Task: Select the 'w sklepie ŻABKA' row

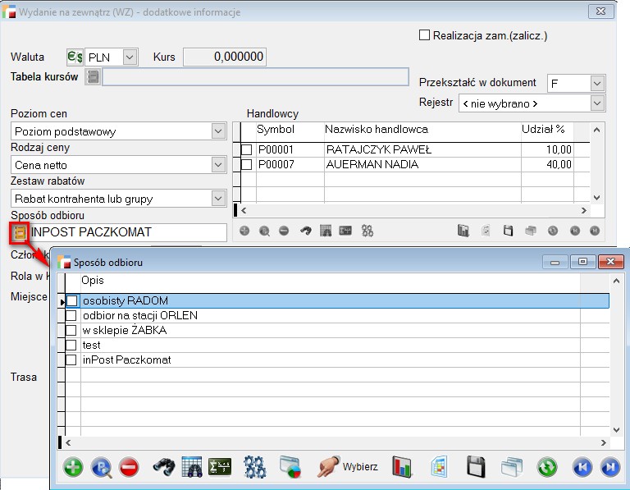Action: pos(125,331)
